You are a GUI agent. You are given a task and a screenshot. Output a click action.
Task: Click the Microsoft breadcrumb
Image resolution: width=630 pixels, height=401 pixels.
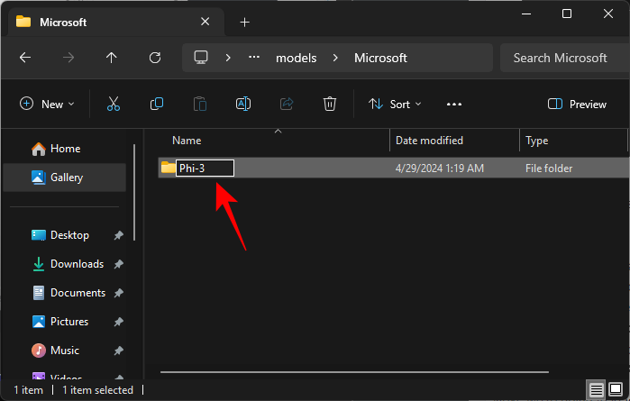pyautogui.click(x=380, y=58)
